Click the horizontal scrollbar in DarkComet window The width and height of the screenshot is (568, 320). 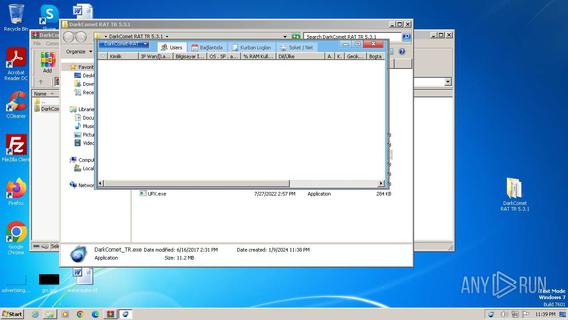click(197, 184)
